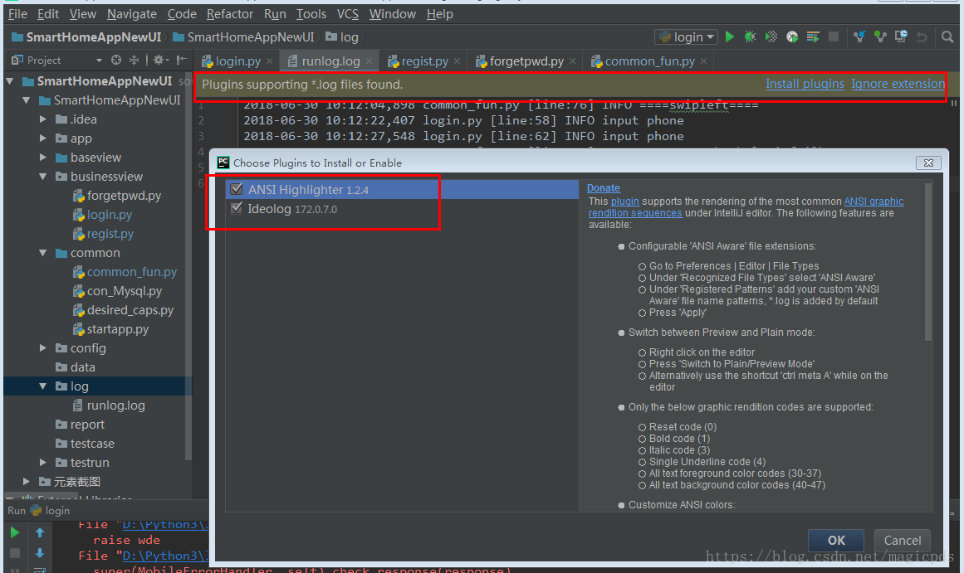Click the VCS Commit Changes icon
The width and height of the screenshot is (964, 573).
880,36
